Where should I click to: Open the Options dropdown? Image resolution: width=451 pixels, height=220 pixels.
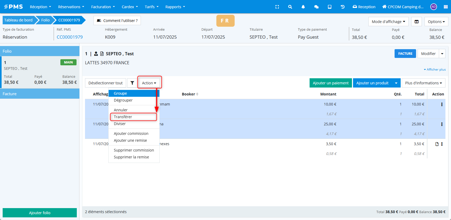[x=436, y=22]
